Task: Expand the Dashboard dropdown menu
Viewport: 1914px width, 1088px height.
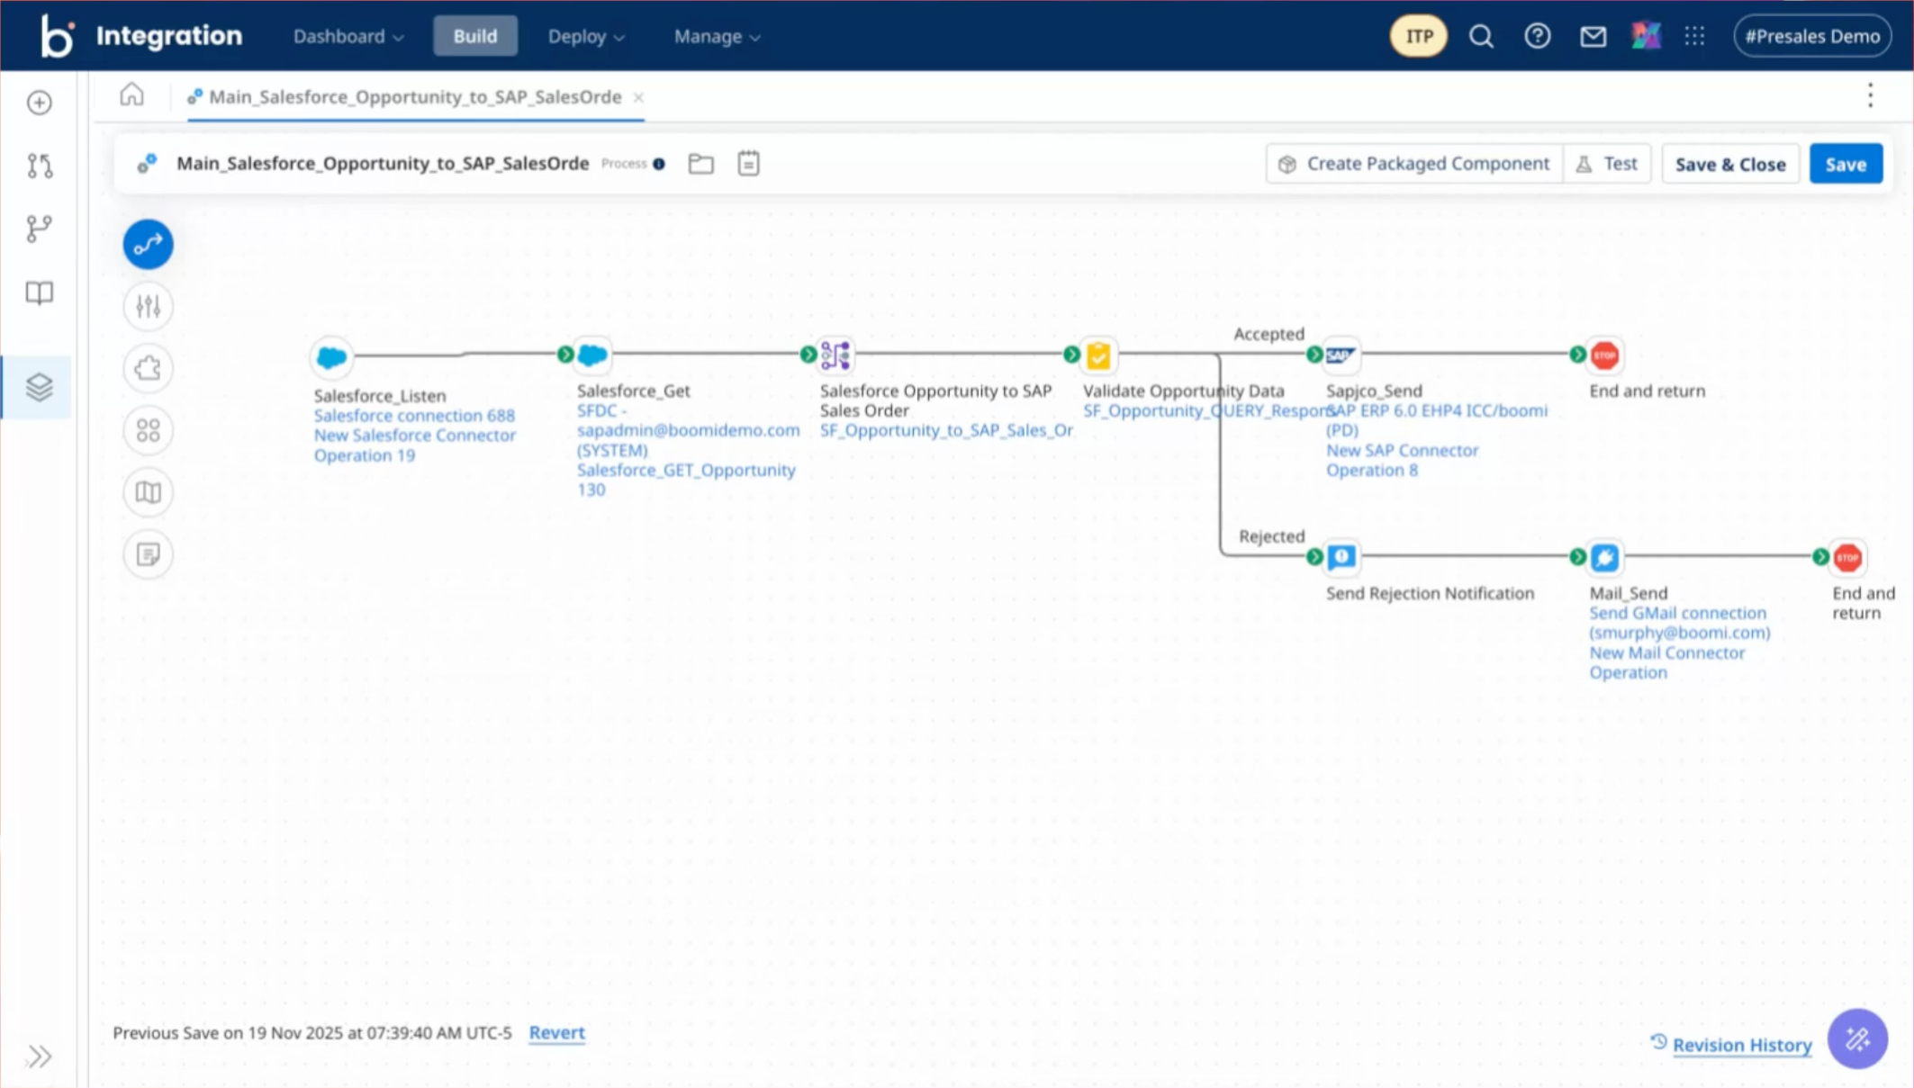Action: tap(348, 37)
